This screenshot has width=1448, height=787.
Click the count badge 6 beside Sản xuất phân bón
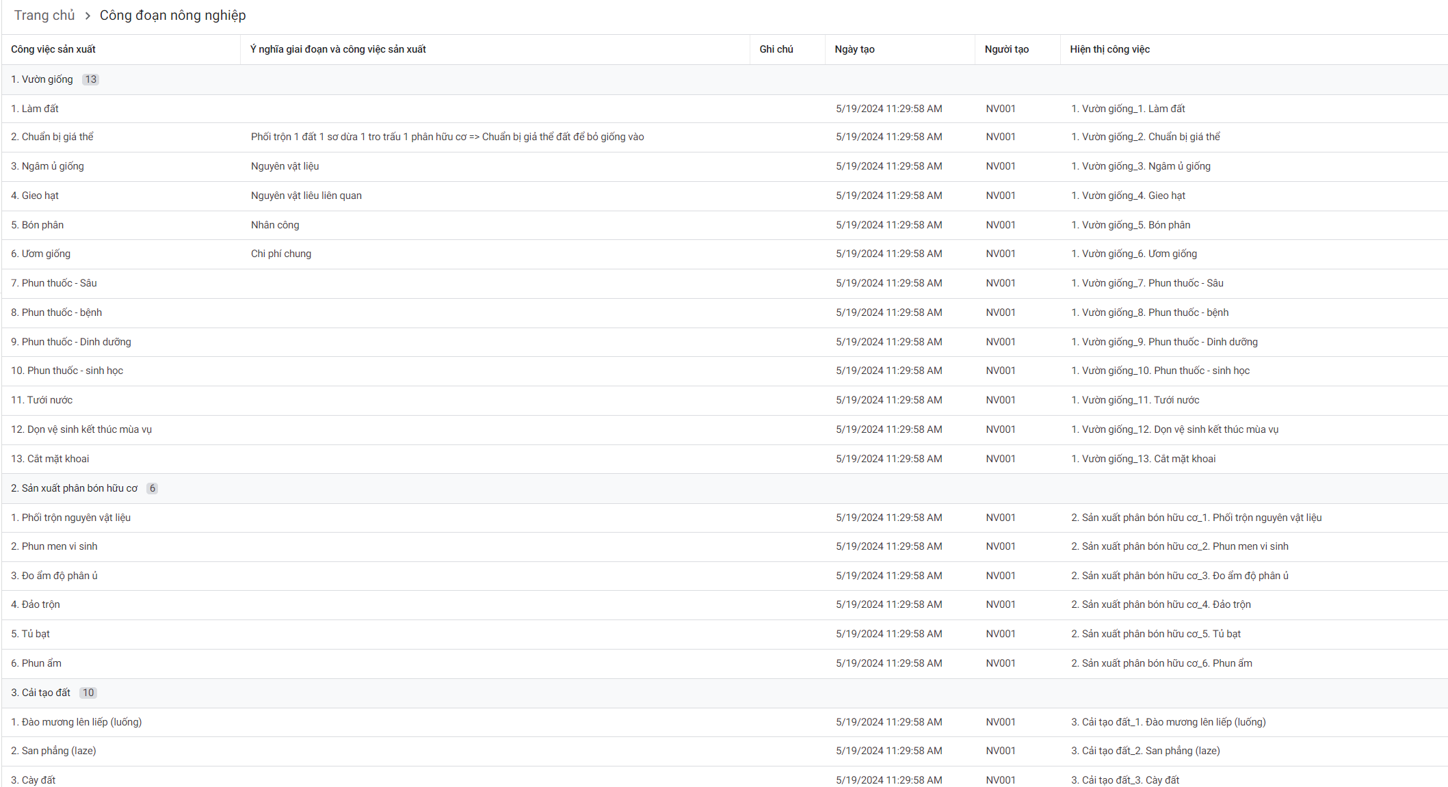coord(152,488)
